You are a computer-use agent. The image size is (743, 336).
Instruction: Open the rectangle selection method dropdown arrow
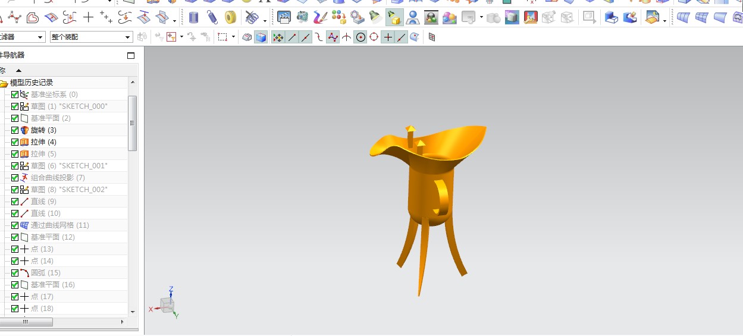[233, 37]
